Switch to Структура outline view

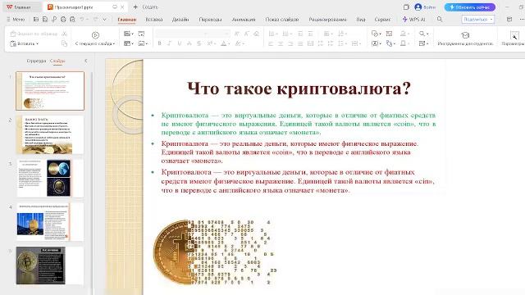pyautogui.click(x=36, y=61)
